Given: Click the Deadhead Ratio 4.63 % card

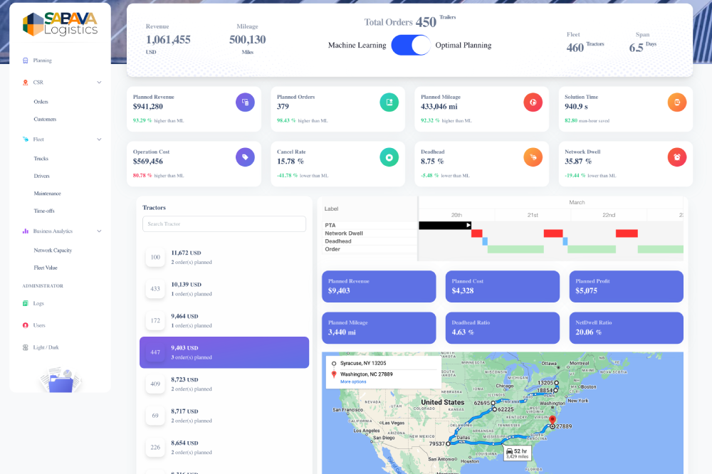Looking at the screenshot, I should click(502, 328).
